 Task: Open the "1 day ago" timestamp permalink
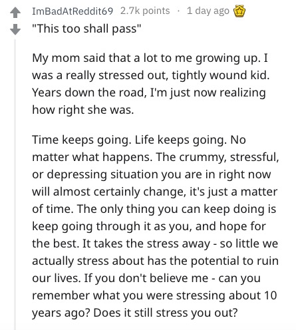click(208, 11)
